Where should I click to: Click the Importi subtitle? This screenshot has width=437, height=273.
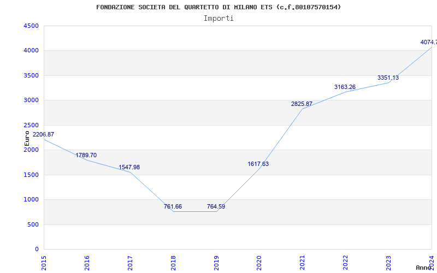tap(218, 19)
